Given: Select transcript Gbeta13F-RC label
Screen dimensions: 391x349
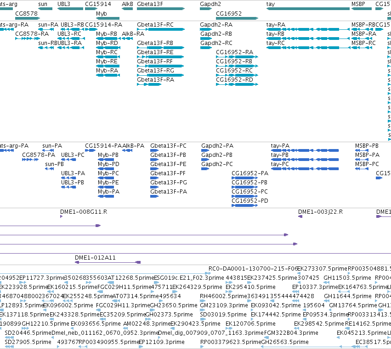Looking at the screenshot, I should 155,25.
